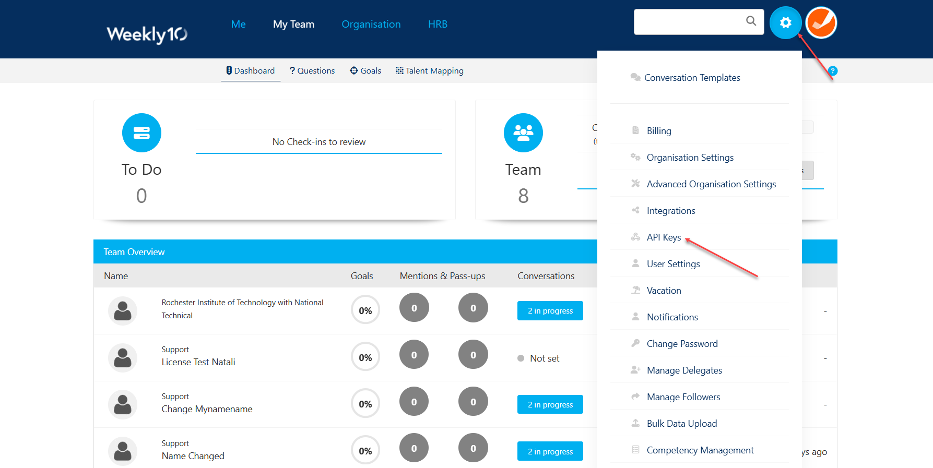Click the Weekly10 logo
The image size is (933, 468).
point(147,34)
